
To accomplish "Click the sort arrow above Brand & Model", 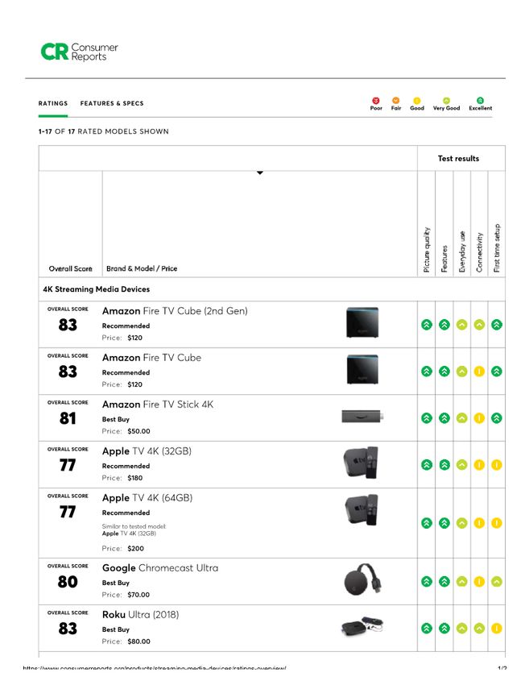I will [x=260, y=173].
